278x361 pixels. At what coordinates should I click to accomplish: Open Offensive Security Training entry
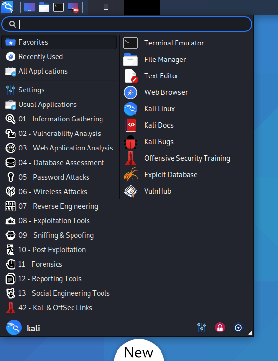[187, 158]
